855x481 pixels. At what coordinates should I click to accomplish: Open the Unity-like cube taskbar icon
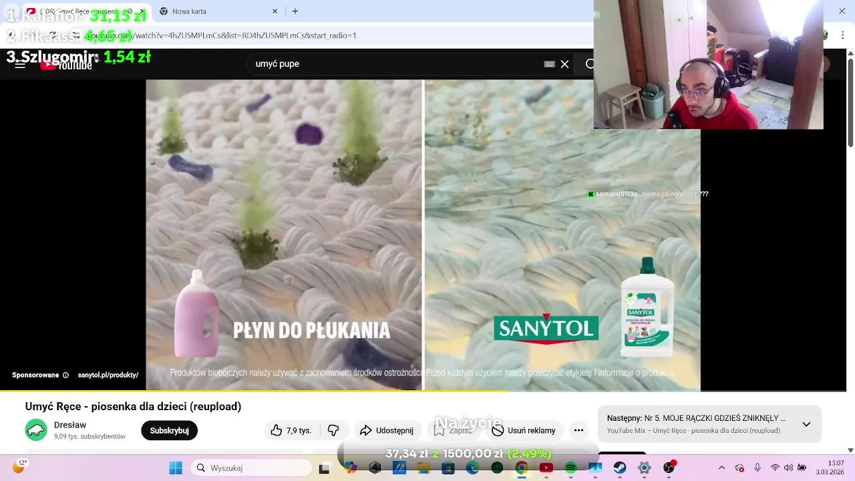[375, 468]
